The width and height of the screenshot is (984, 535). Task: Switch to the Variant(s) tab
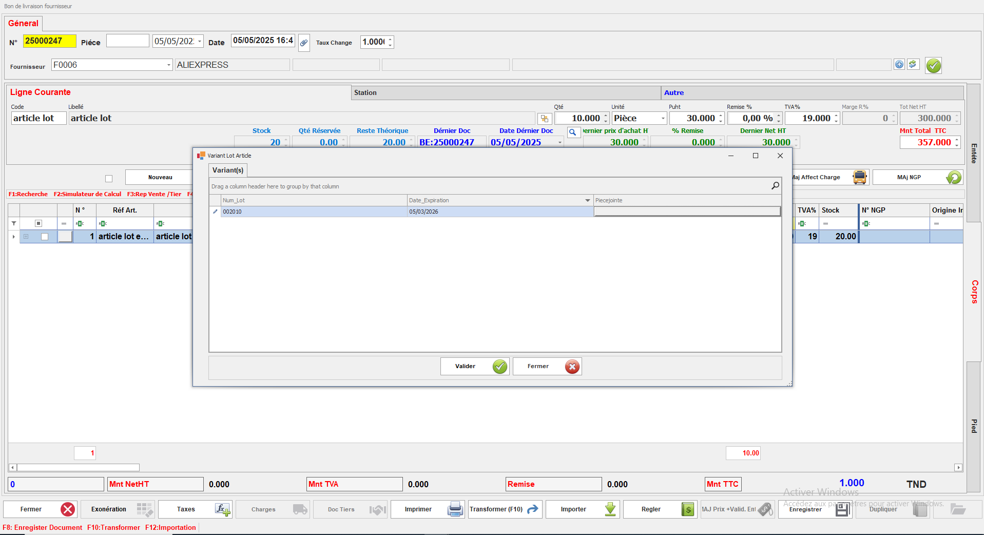coord(228,170)
